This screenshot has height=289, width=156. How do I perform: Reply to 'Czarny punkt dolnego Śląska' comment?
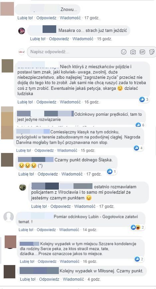point(48,174)
